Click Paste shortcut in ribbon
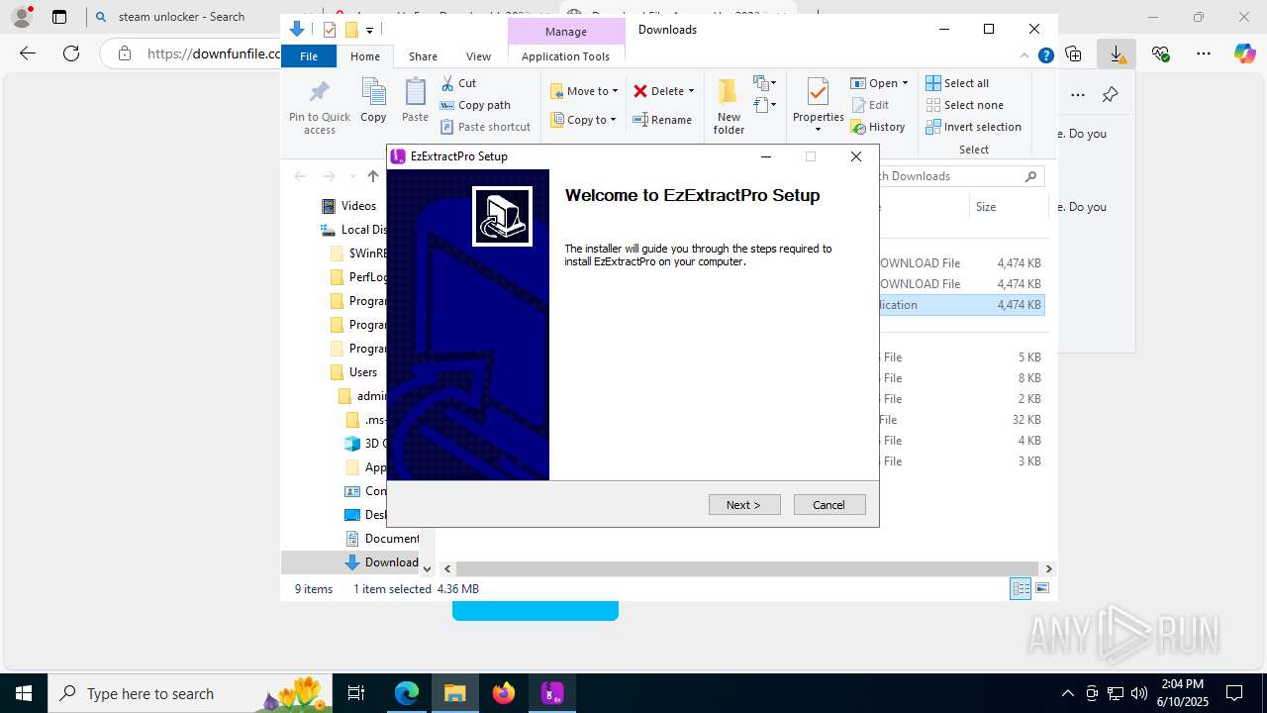This screenshot has width=1267, height=713. point(485,127)
